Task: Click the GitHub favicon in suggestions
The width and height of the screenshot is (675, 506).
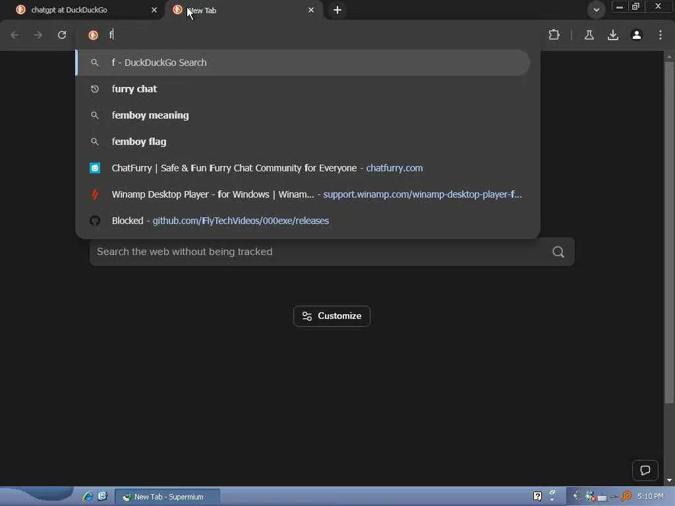Action: click(95, 221)
